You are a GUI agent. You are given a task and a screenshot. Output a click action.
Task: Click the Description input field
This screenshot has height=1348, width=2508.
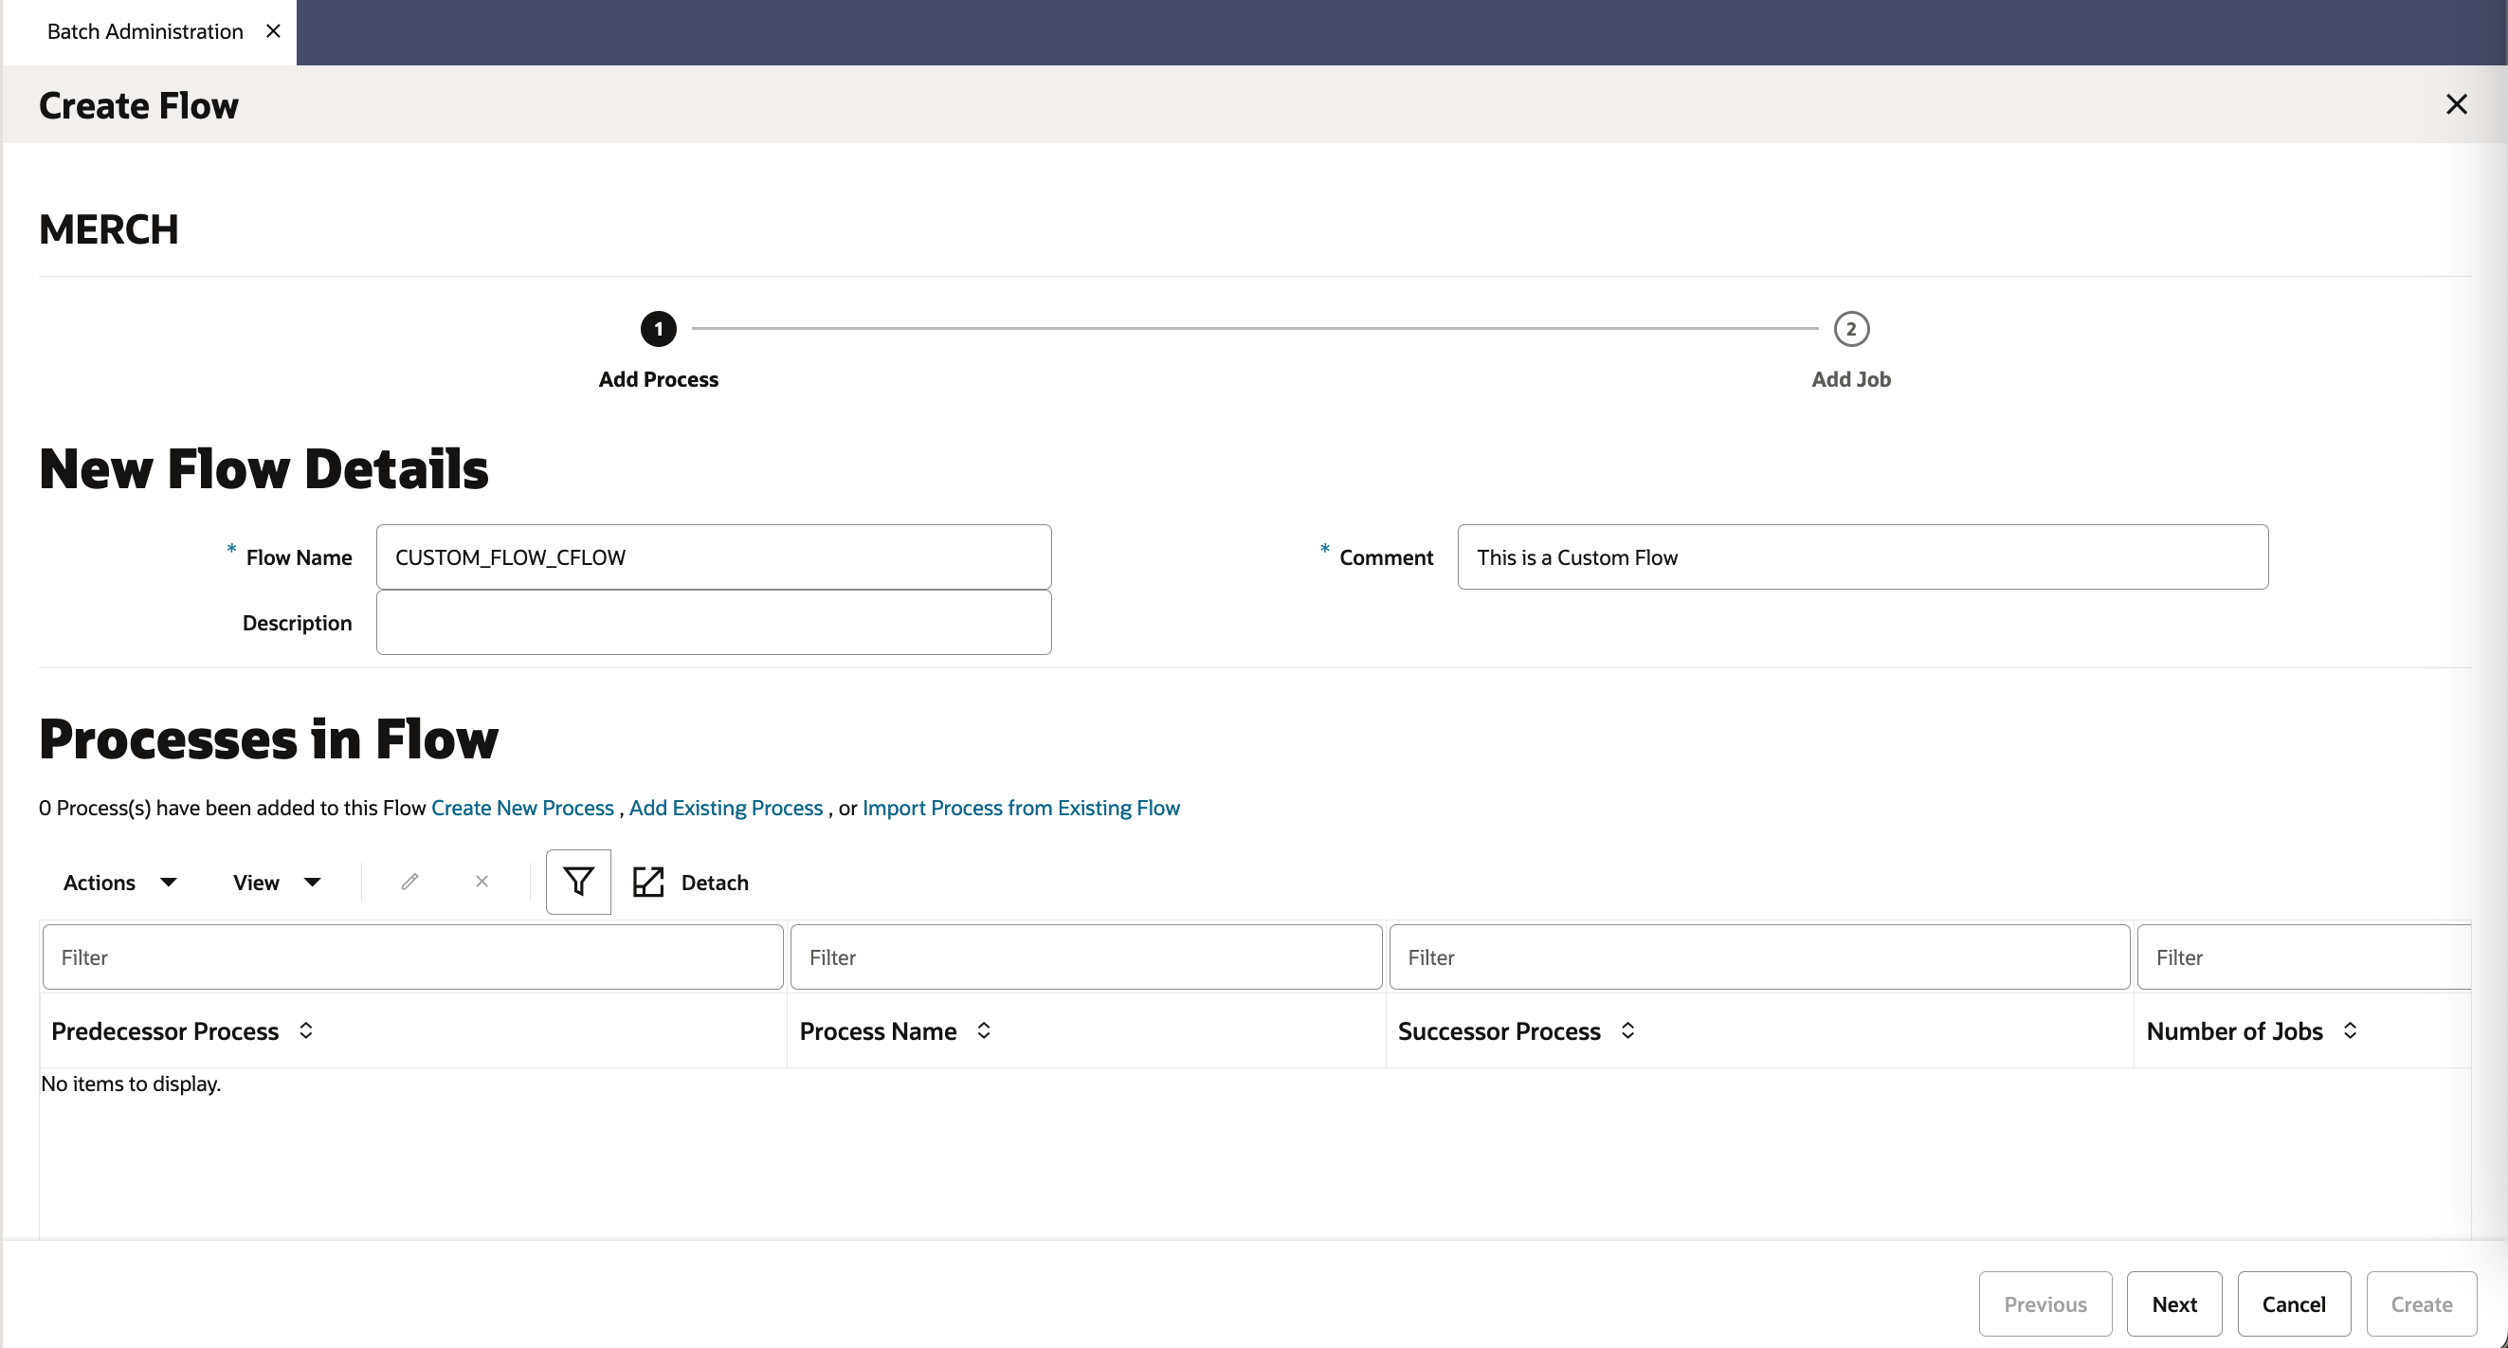click(x=714, y=623)
